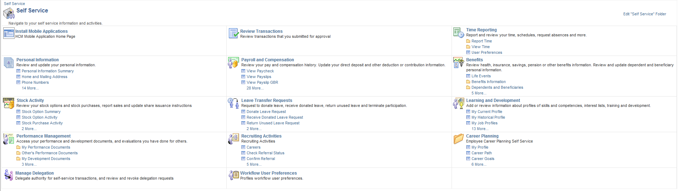
Task: Click the Manage Delegation icon
Action: tap(9, 175)
